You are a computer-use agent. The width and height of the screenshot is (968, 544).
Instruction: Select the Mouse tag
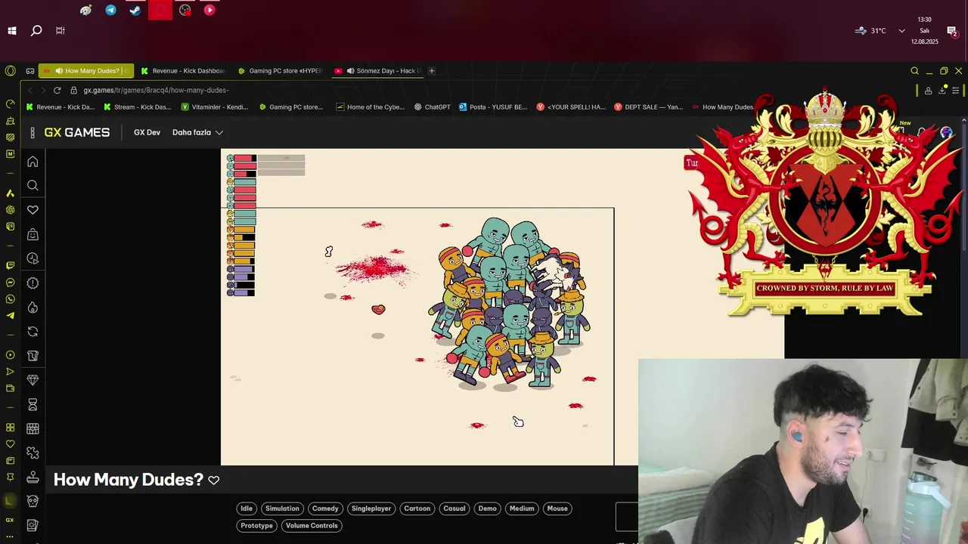tap(557, 508)
